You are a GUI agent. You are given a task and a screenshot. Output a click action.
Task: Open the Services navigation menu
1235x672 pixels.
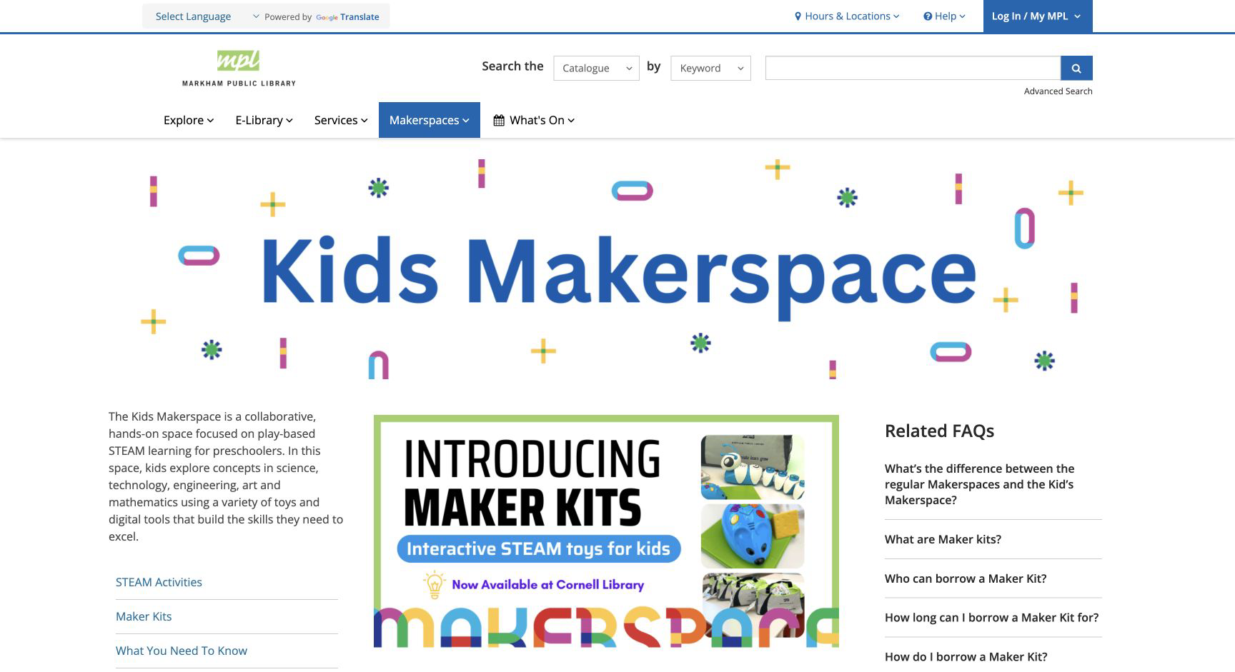(x=341, y=120)
